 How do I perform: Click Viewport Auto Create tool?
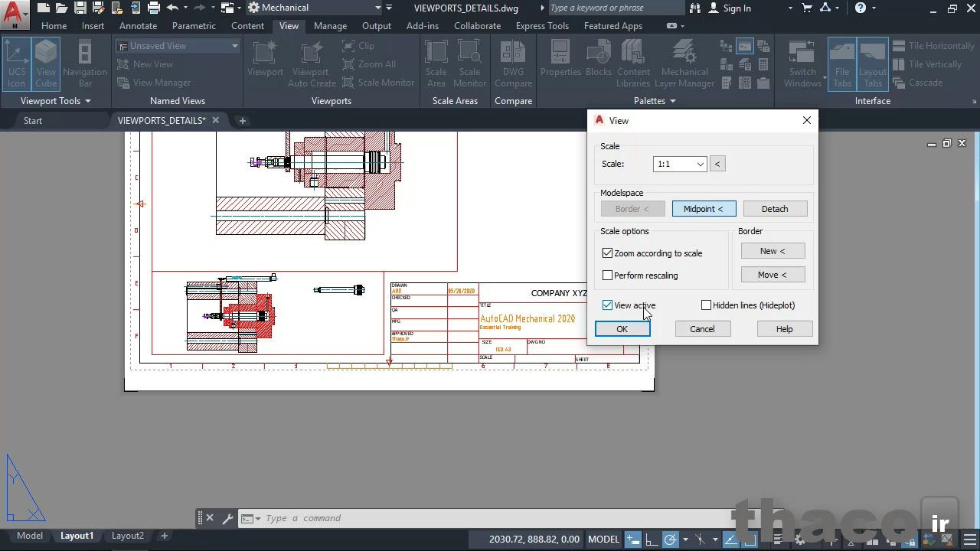(x=312, y=64)
